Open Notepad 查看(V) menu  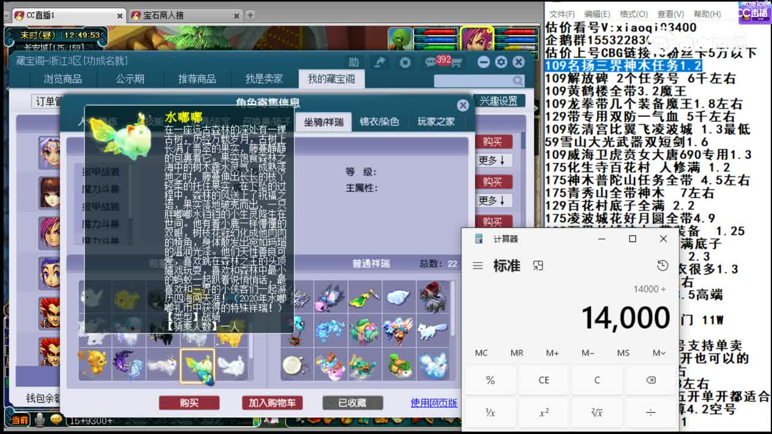(671, 14)
